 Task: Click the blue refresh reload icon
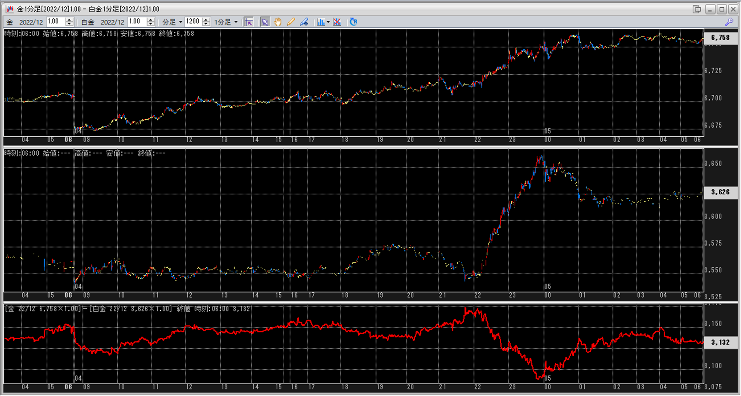(x=353, y=22)
